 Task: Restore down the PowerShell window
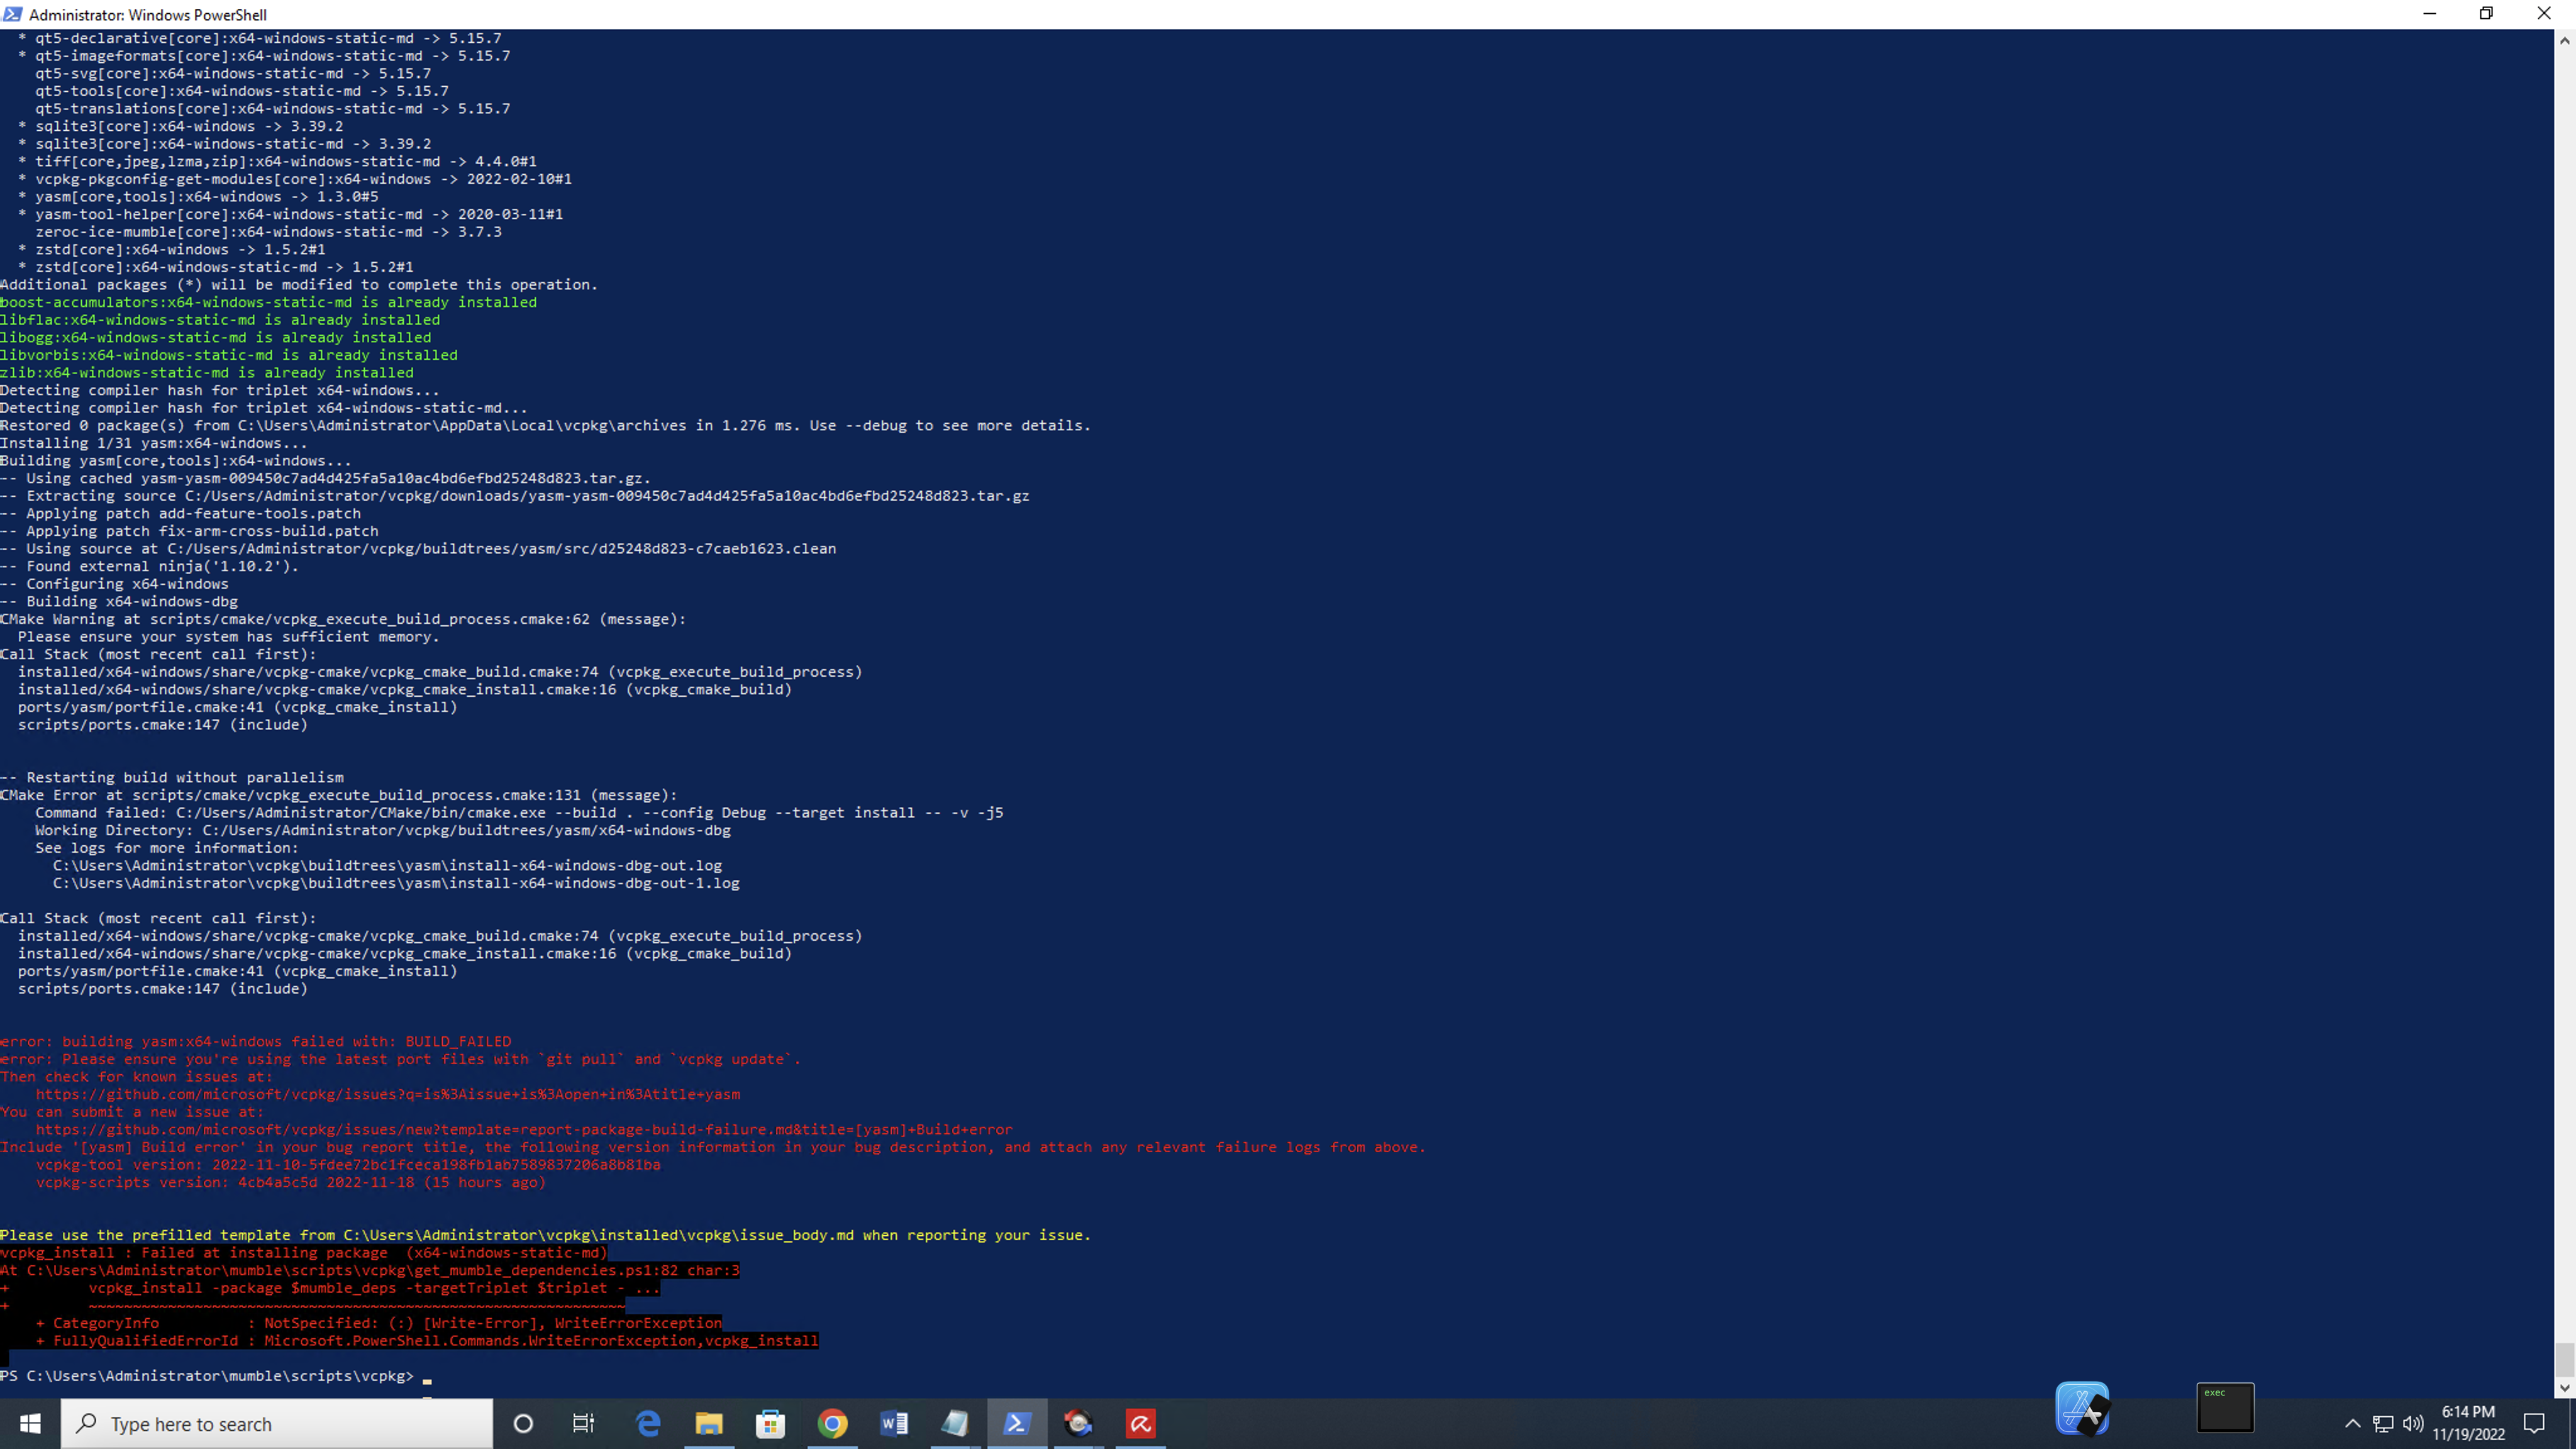pos(2486,14)
